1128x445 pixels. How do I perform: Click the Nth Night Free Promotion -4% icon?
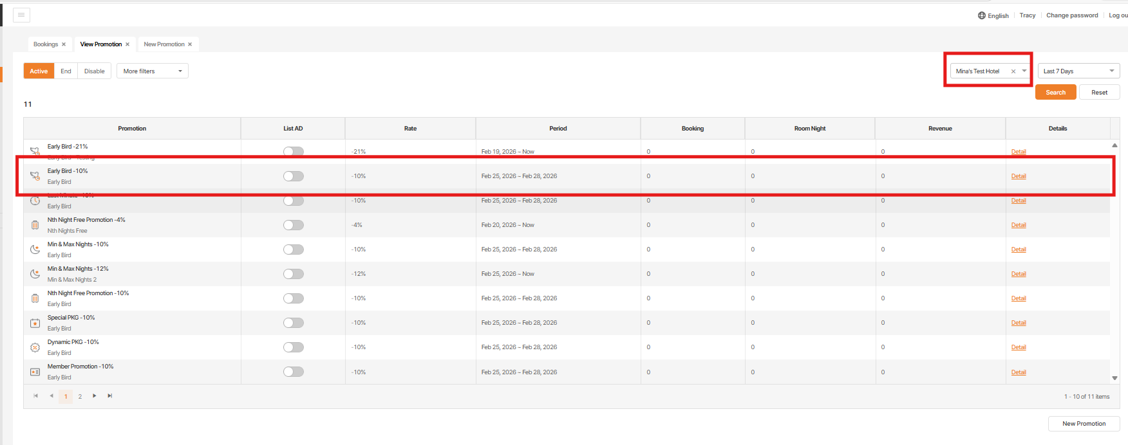pos(35,225)
